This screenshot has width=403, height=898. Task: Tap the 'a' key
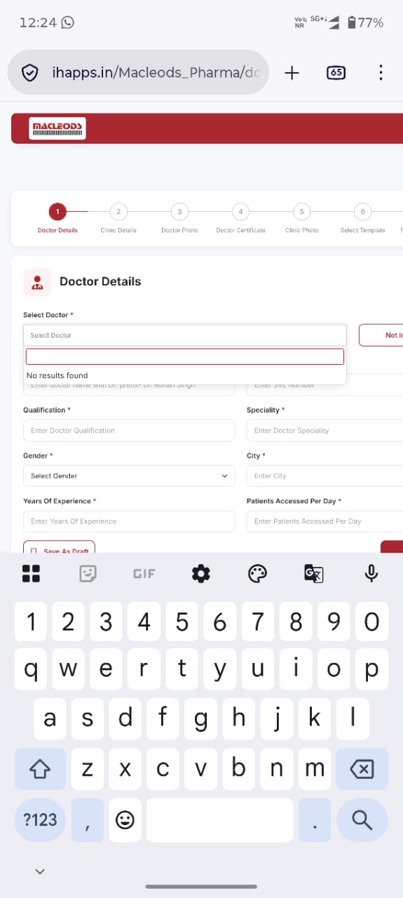click(x=50, y=718)
